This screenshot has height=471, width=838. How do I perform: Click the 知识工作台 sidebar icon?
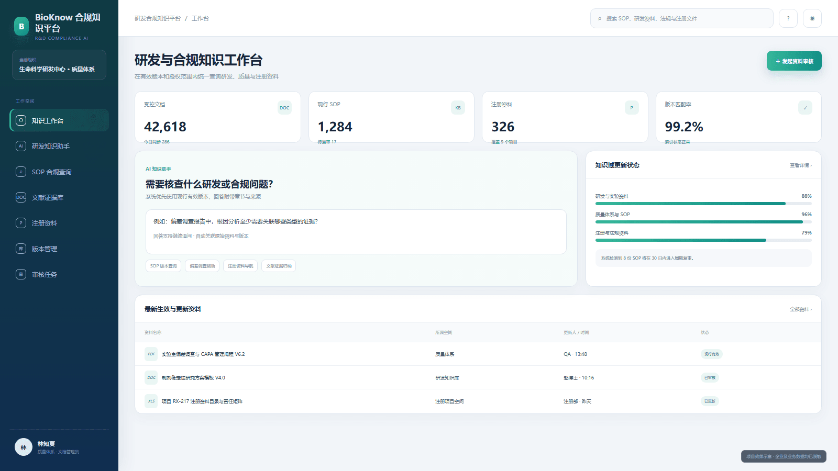[x=21, y=120]
